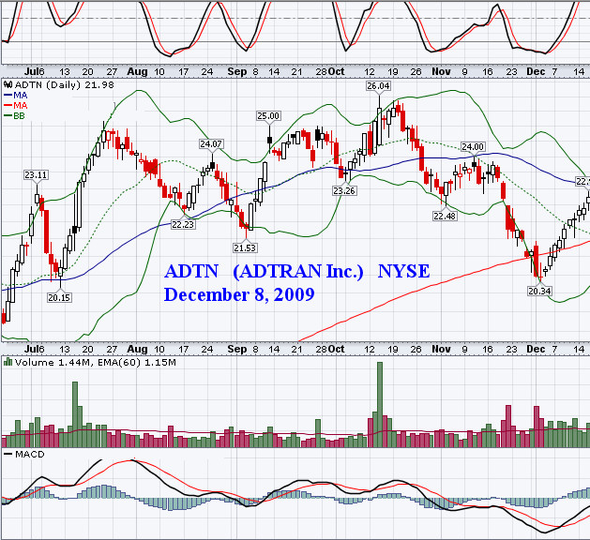This screenshot has width=590, height=540.
Task: Click Sep on the axis below price chart
Action: coord(237,349)
